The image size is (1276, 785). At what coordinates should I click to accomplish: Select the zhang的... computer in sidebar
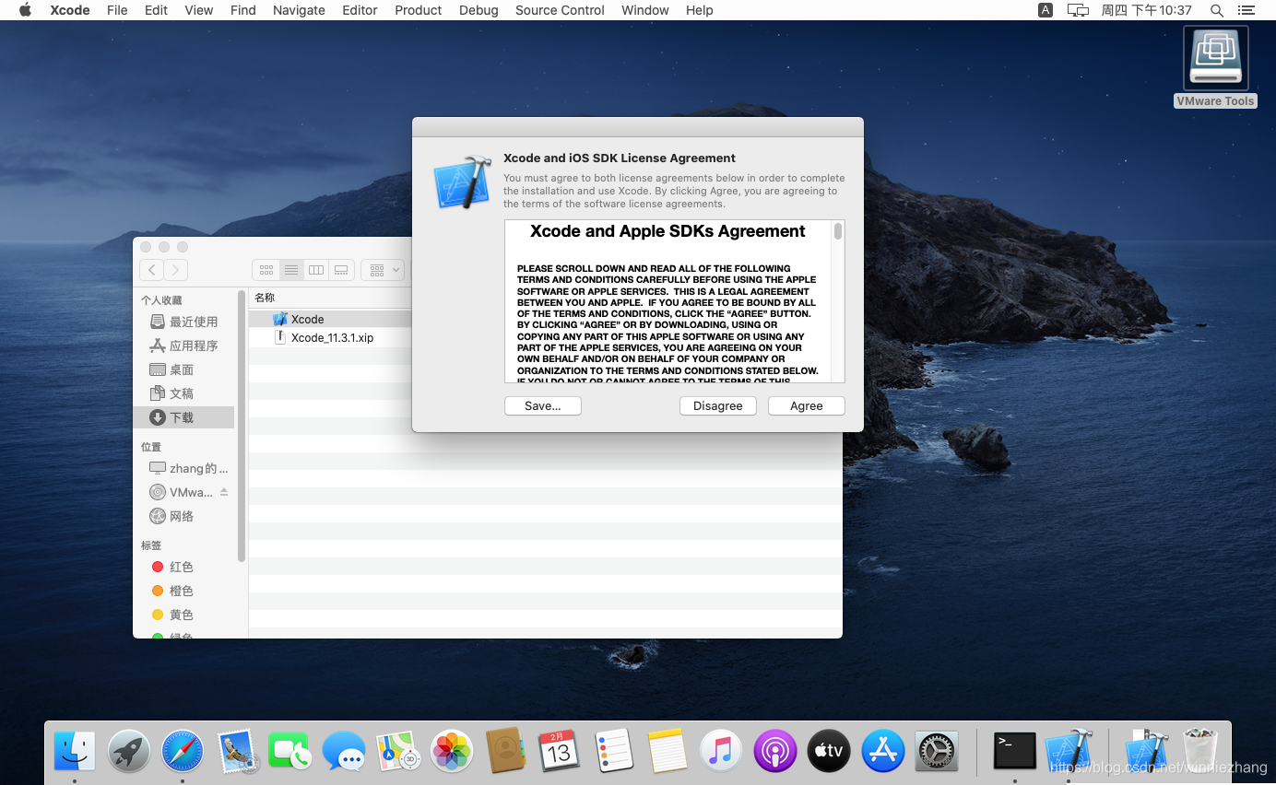tap(183, 468)
